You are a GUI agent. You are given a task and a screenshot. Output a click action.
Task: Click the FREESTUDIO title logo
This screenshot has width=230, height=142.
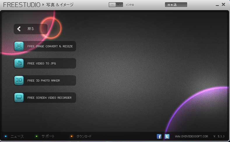pos(22,5)
